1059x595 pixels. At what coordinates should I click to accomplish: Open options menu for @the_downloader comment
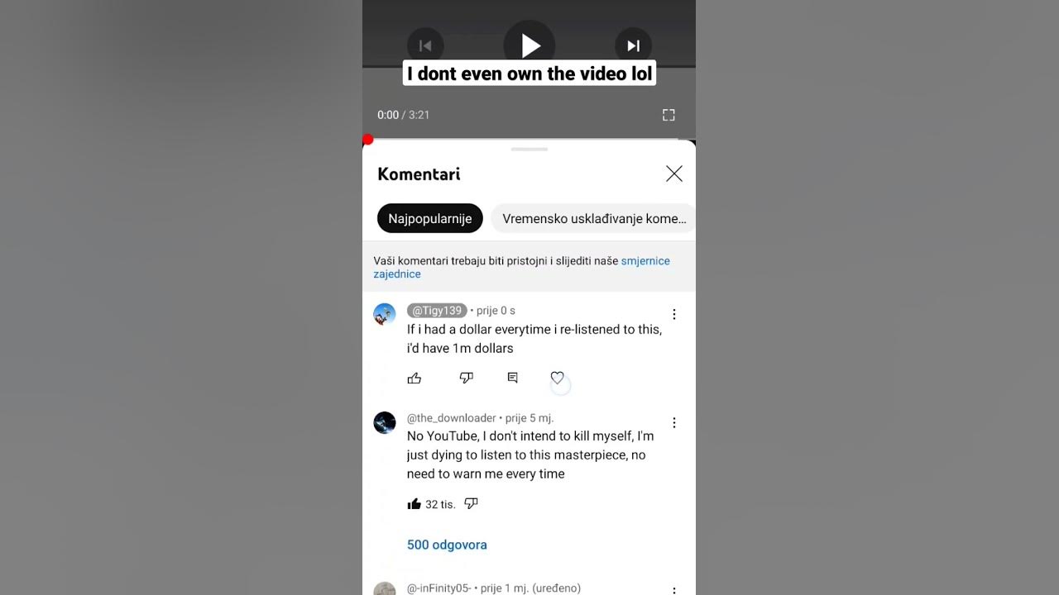pyautogui.click(x=674, y=422)
